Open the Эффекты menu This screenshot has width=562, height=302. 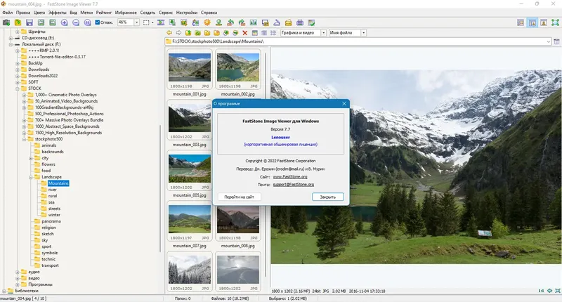point(58,13)
